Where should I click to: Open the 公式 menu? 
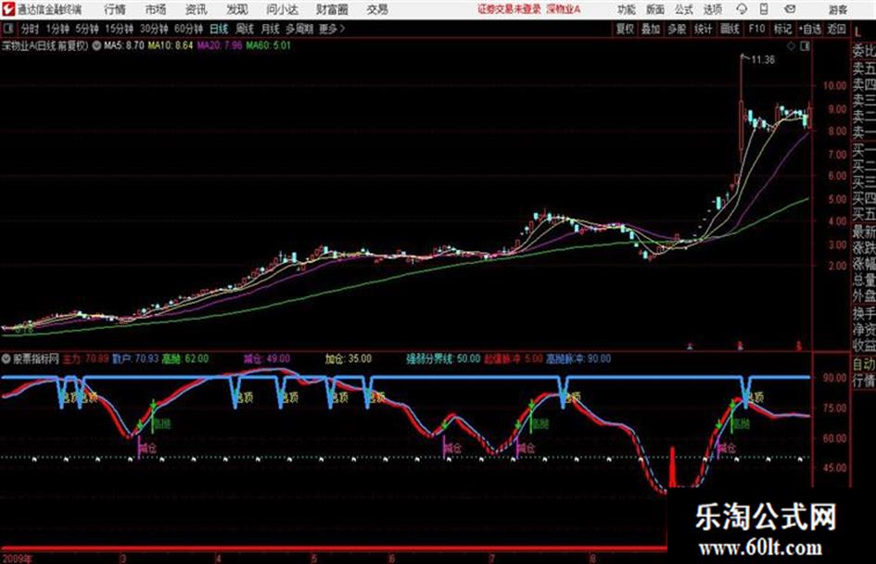click(684, 9)
